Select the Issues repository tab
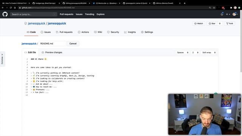The width and height of the screenshot is (242, 136). [46, 32]
